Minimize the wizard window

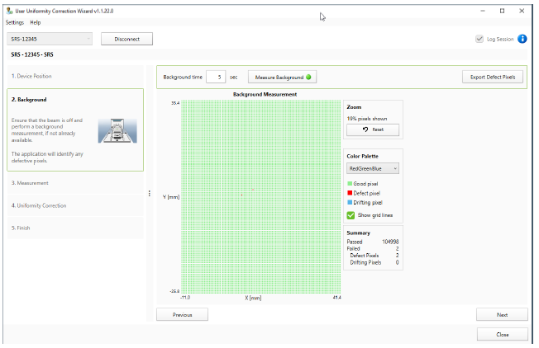[x=483, y=11]
